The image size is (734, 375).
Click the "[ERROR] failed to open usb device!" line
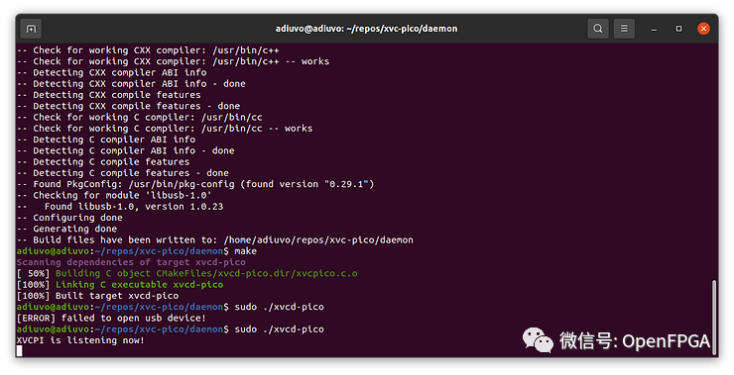(x=111, y=318)
